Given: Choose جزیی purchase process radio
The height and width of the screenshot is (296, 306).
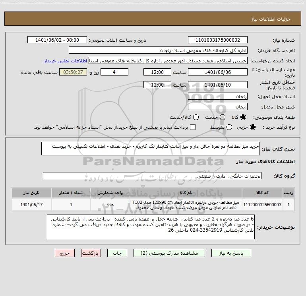Looking at the screenshot, I should click(x=252, y=127).
